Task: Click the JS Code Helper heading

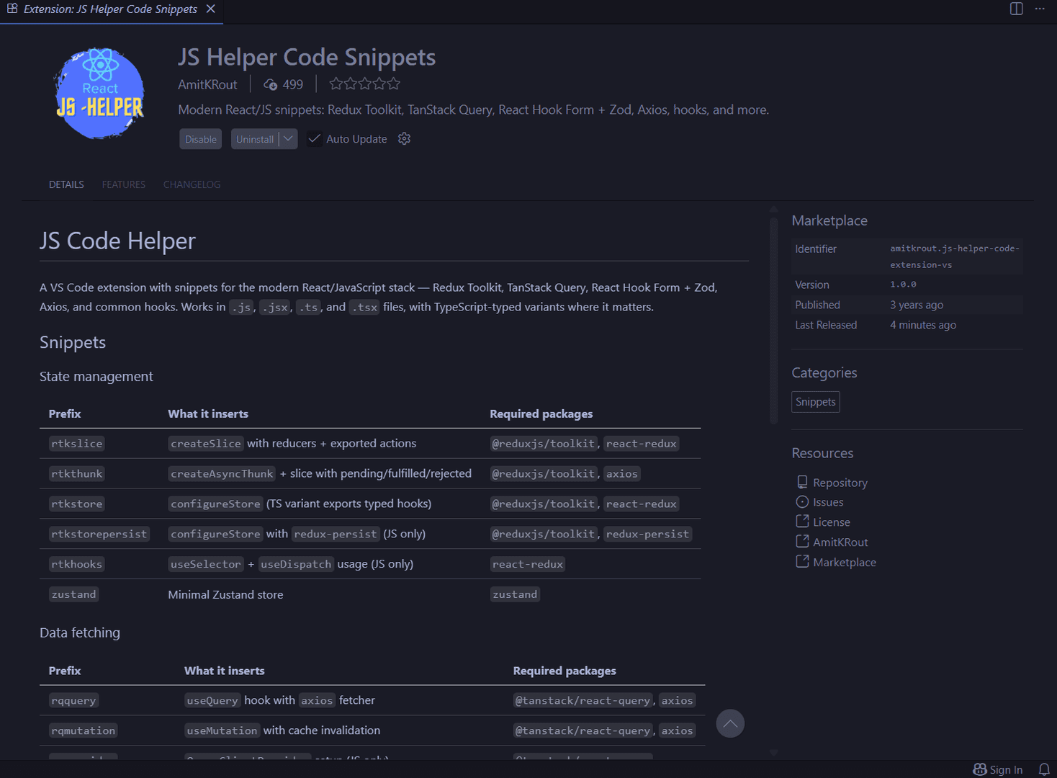Action: click(117, 241)
